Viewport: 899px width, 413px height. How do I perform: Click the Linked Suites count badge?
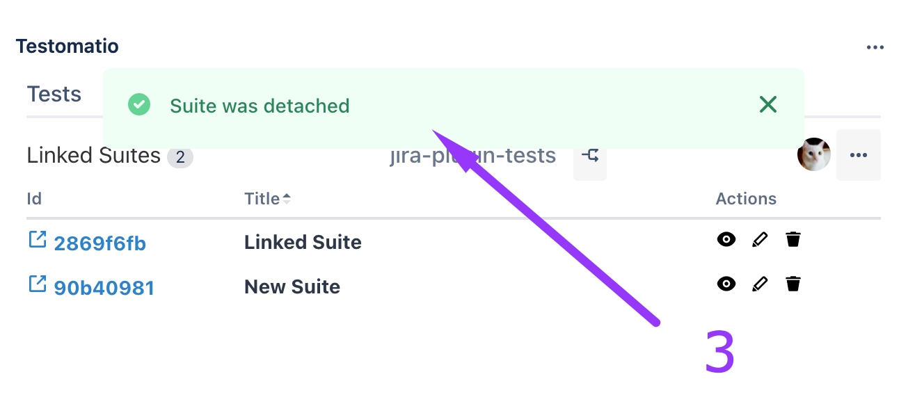180,157
